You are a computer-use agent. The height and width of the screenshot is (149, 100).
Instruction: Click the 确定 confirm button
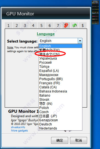click(60, 140)
